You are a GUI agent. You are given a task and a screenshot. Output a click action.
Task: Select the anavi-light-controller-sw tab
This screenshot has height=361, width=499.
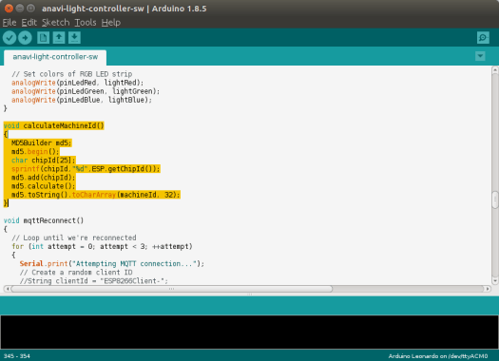pos(55,57)
